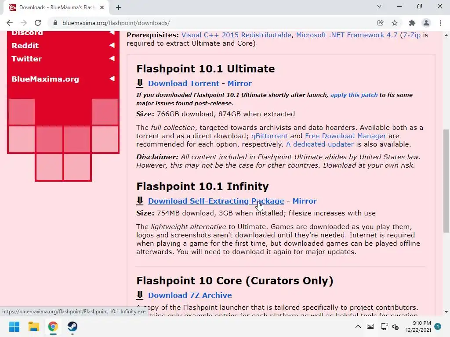This screenshot has height=337, width=450.
Task: Share this page icon in address bar
Action: click(x=380, y=23)
